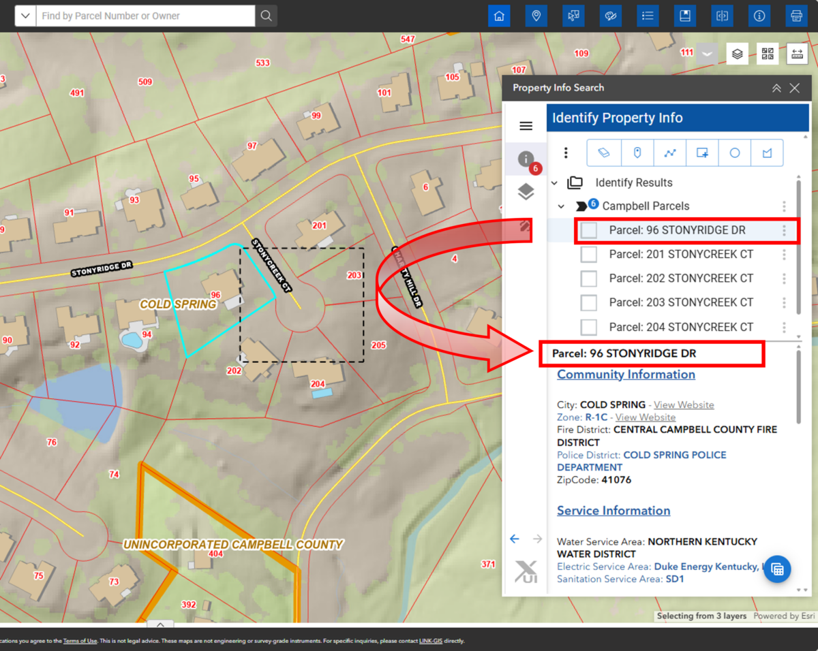Open options for Parcel: 204 STONYCREEK CT

point(785,327)
